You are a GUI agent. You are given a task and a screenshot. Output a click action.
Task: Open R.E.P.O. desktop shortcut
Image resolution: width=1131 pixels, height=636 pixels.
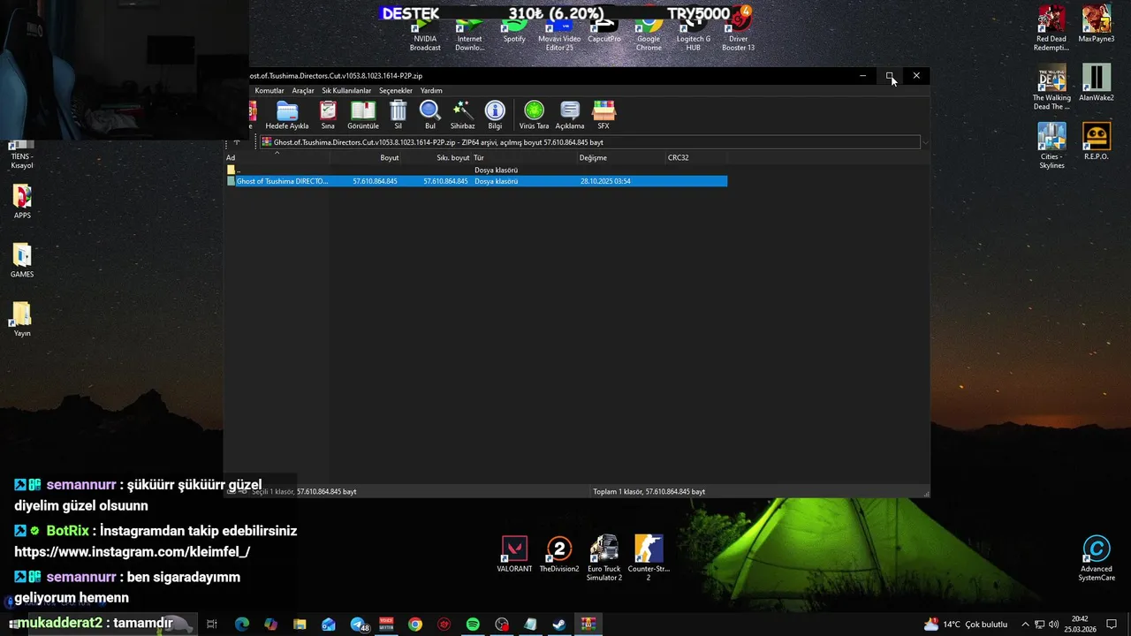(x=1097, y=141)
